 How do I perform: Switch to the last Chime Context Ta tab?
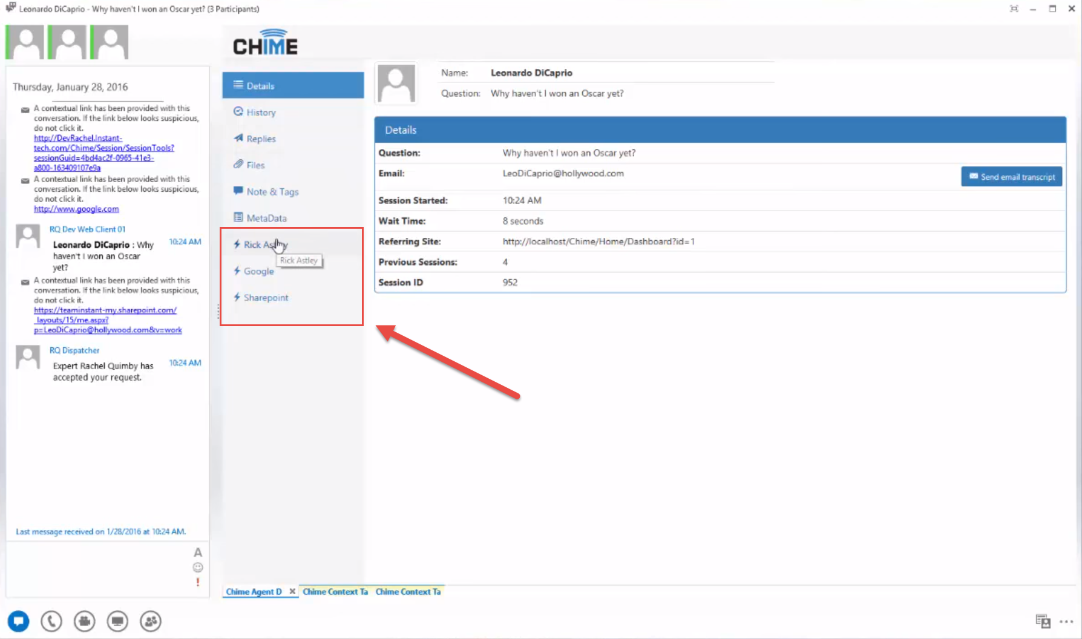408,591
